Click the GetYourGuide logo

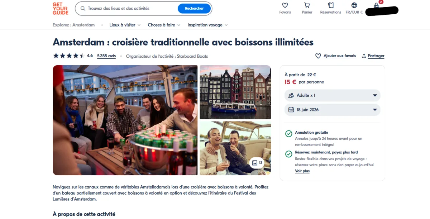click(60, 8)
